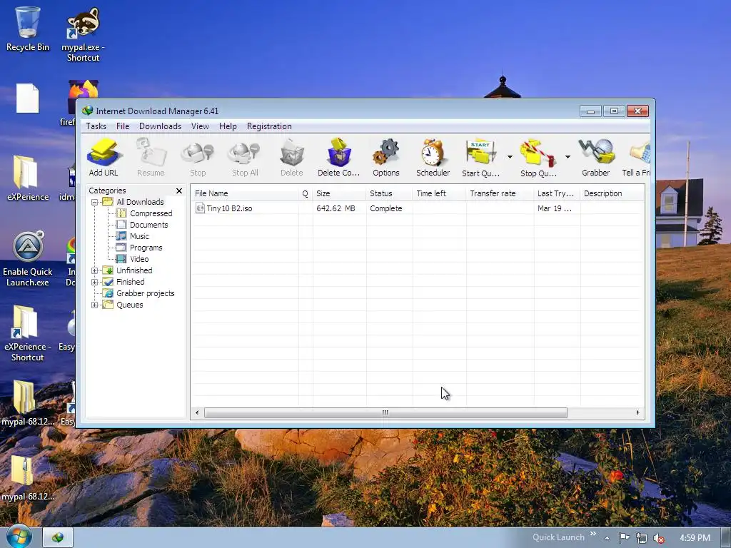Screen dimensions: 731x548
Task: Click the Stop All toolbar icon
Action: tap(245, 158)
